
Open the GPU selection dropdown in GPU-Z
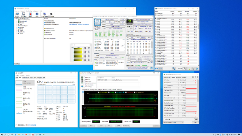173,122
